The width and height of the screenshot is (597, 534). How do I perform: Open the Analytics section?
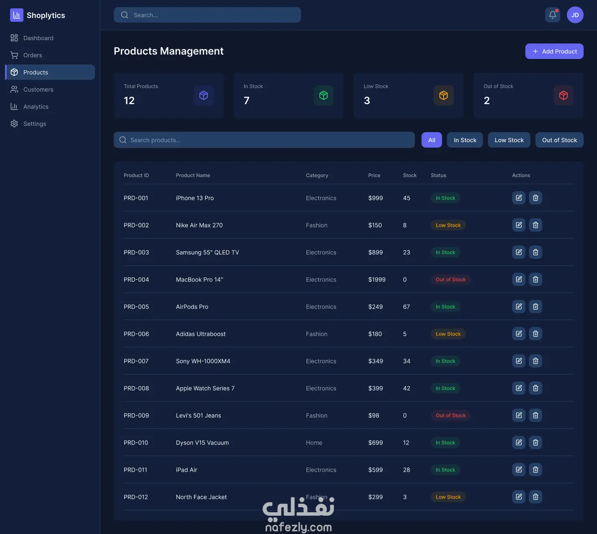coord(50,107)
